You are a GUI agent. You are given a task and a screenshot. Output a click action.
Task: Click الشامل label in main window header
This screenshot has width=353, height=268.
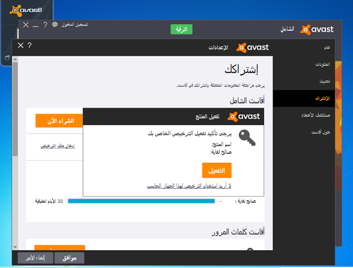287,29
